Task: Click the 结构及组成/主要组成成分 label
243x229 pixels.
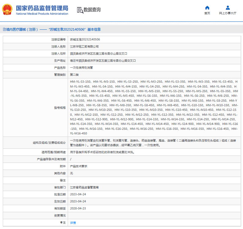Action: click(49, 143)
